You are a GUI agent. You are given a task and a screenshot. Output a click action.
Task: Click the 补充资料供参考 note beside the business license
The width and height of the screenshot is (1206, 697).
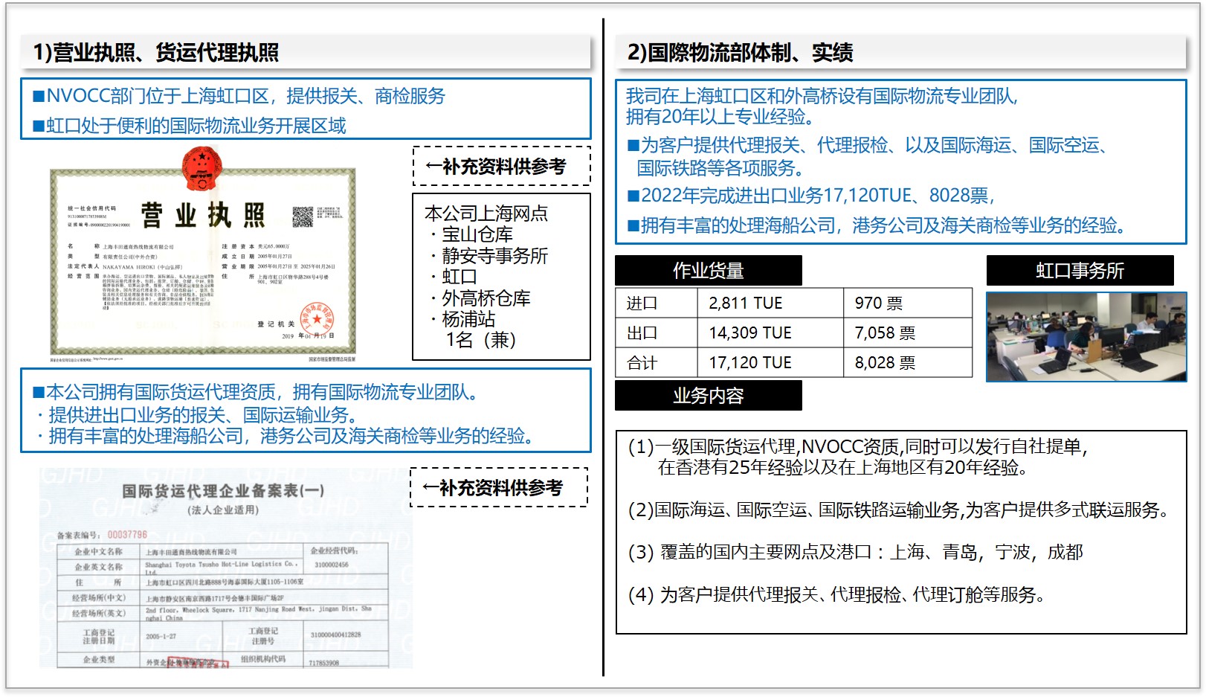502,166
